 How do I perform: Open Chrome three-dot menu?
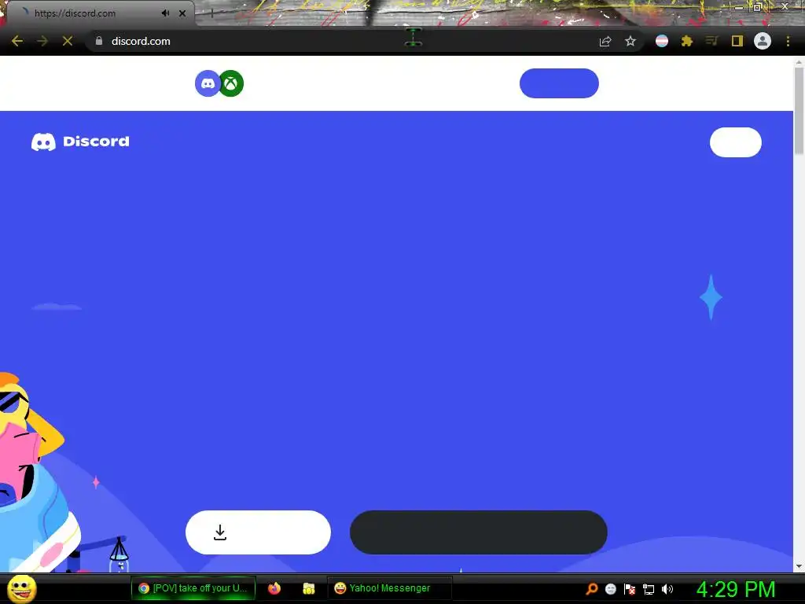(x=788, y=41)
